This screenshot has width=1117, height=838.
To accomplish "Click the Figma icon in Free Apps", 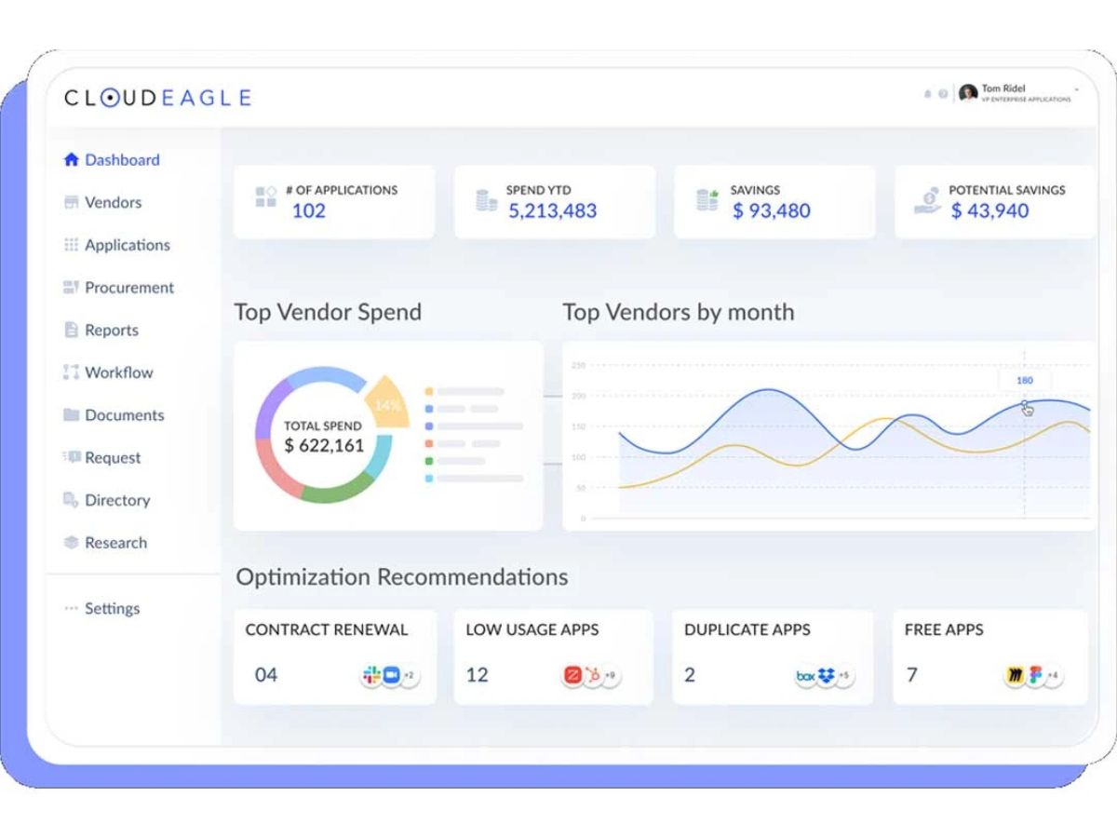I will coord(1034,676).
